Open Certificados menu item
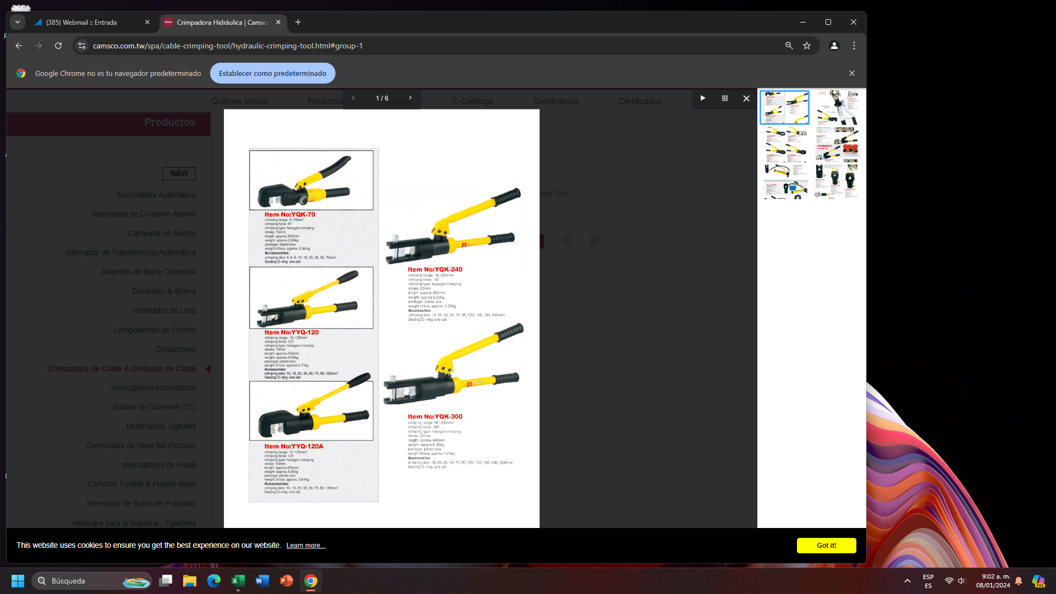The height and width of the screenshot is (594, 1056). click(x=640, y=101)
